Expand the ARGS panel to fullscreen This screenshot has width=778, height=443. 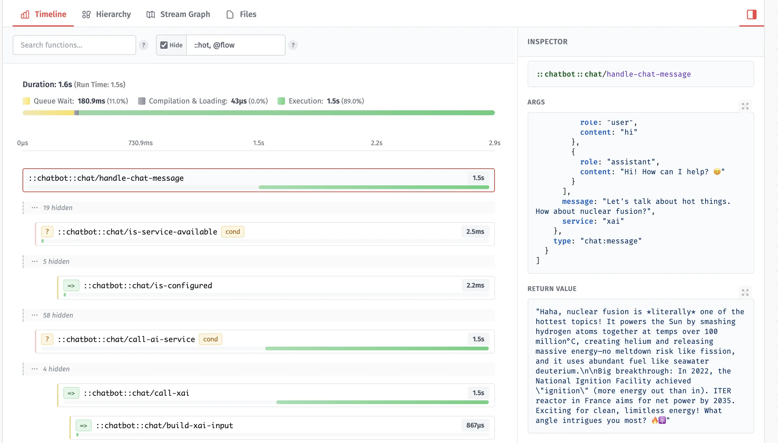(745, 106)
